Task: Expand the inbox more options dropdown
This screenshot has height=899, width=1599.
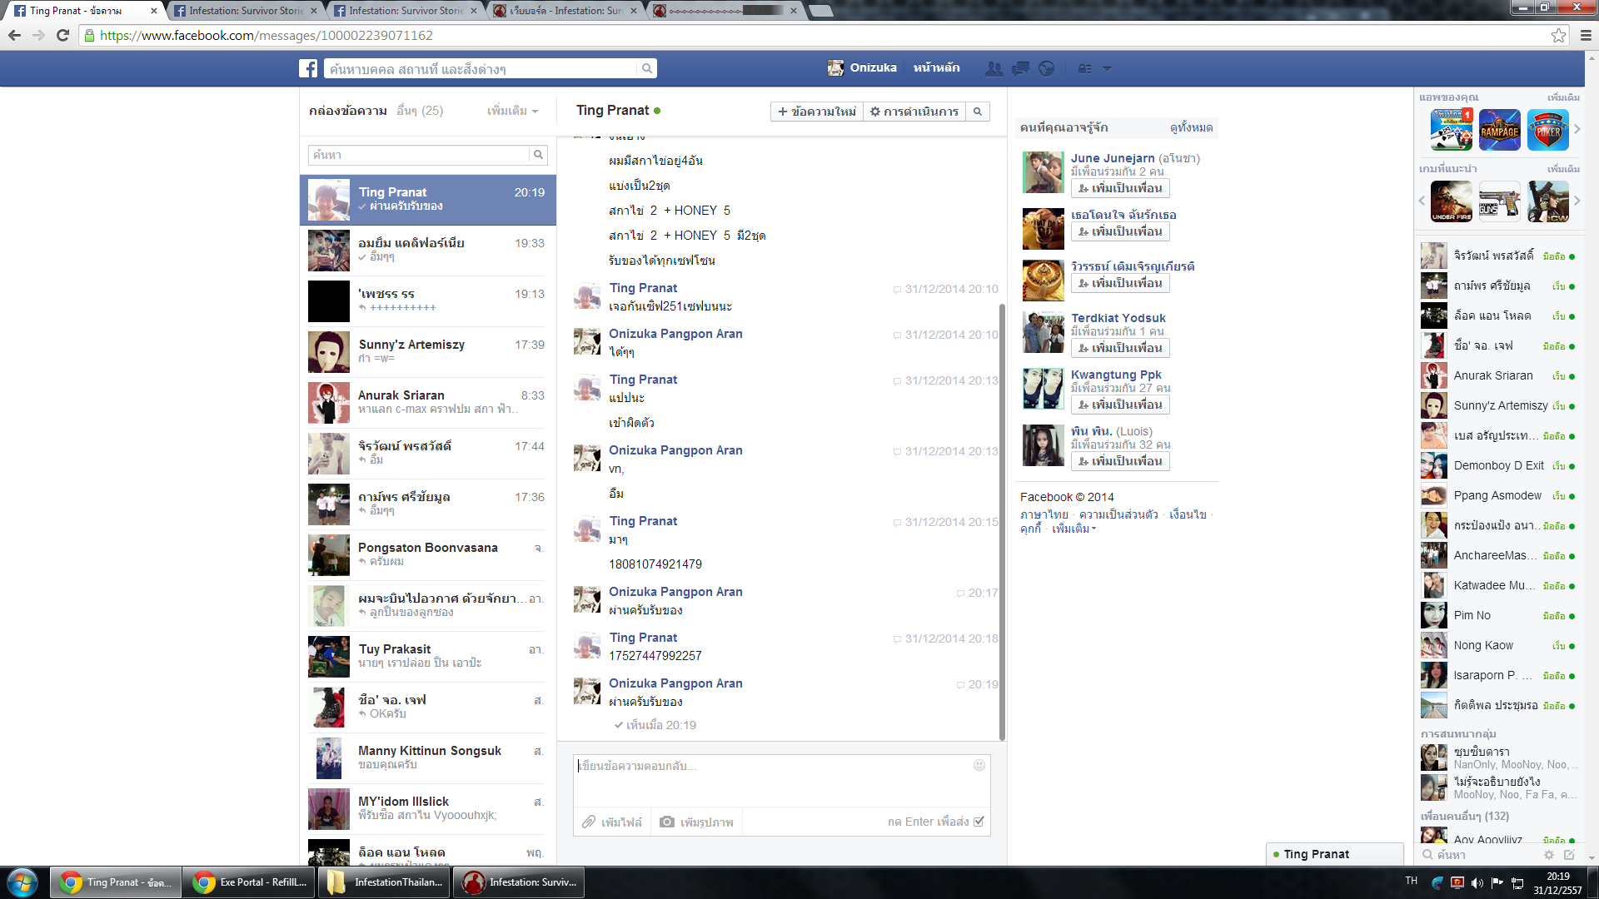Action: click(512, 111)
